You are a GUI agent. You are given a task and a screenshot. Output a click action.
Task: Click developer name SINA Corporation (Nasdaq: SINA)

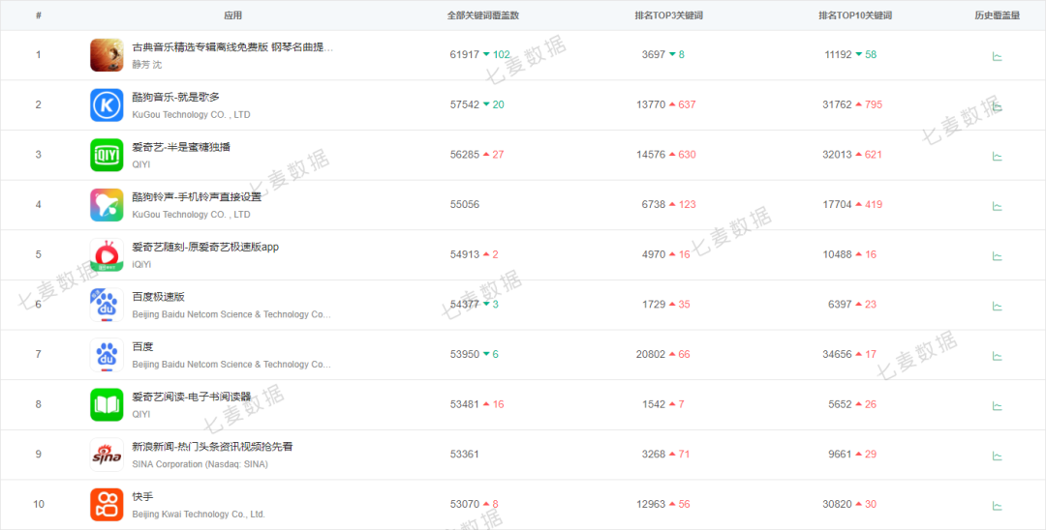pos(200,464)
